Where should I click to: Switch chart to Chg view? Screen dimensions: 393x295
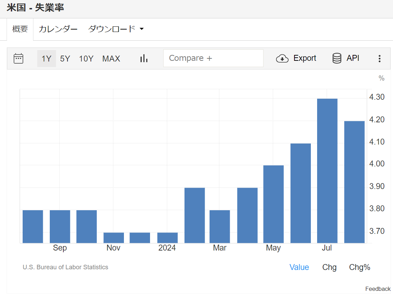coord(329,267)
